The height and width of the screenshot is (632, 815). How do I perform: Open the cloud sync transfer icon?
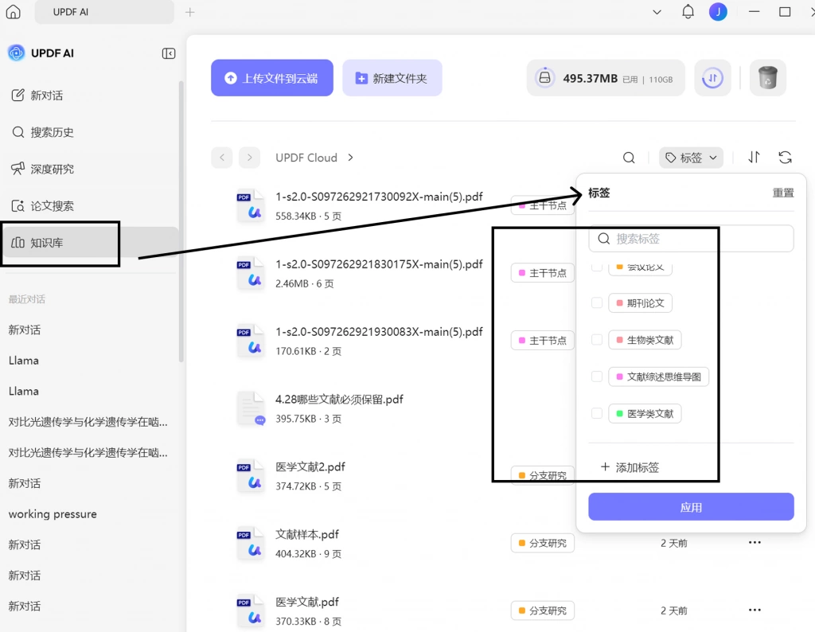pyautogui.click(x=712, y=78)
